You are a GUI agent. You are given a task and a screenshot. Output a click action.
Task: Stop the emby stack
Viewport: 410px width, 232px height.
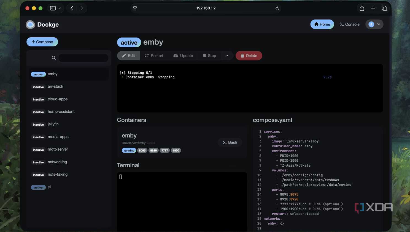pyautogui.click(x=209, y=56)
